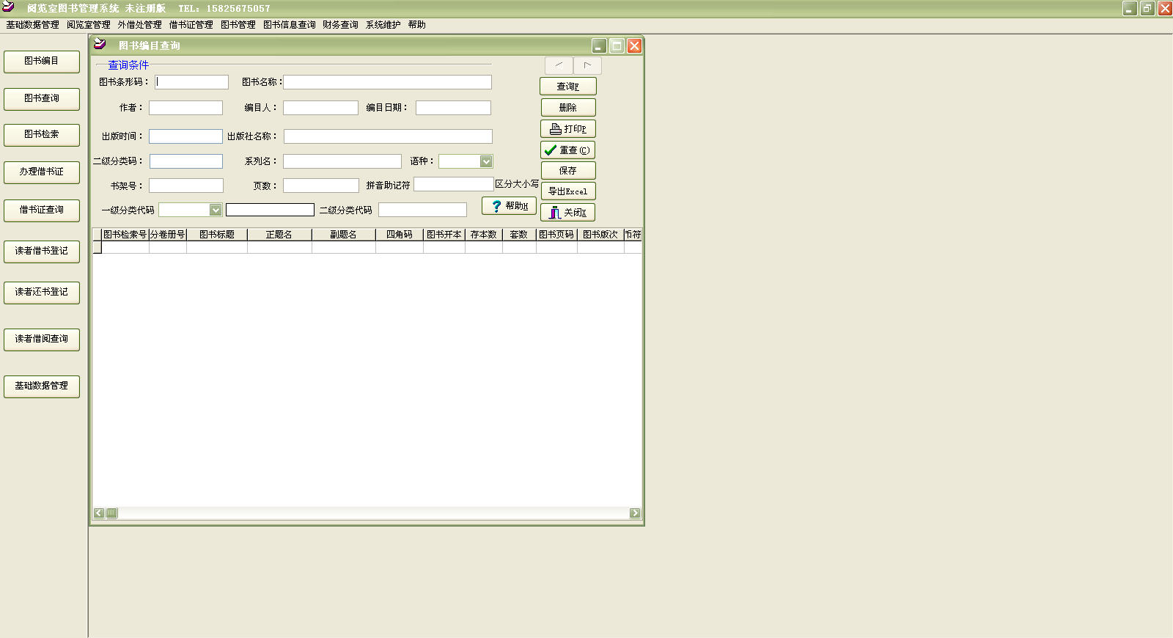Image resolution: width=1173 pixels, height=638 pixels.
Task: Open the 财务查询 menu
Action: 340,25
